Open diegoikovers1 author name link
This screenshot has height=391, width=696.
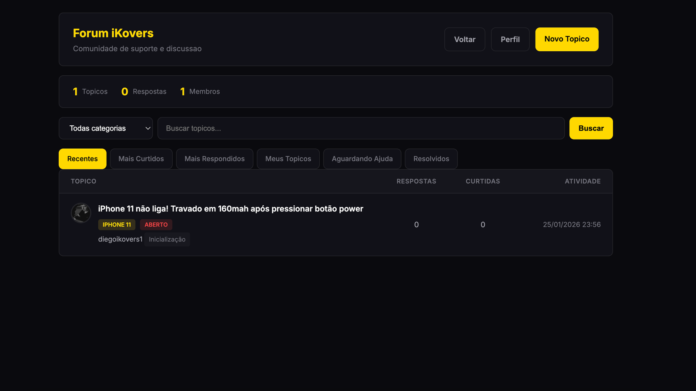tap(120, 239)
